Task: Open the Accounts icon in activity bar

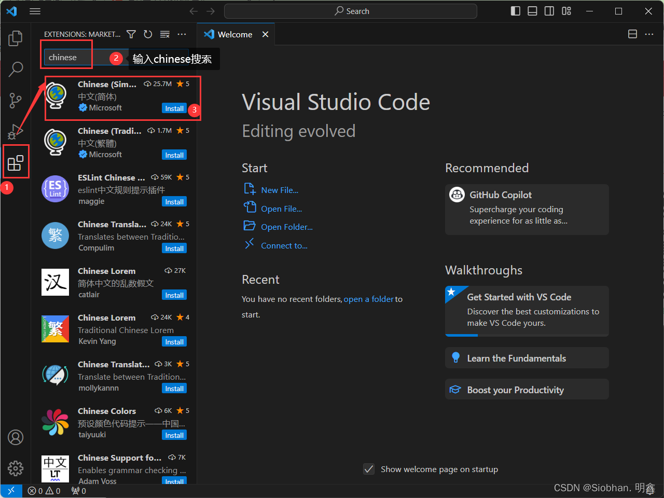Action: [x=16, y=437]
